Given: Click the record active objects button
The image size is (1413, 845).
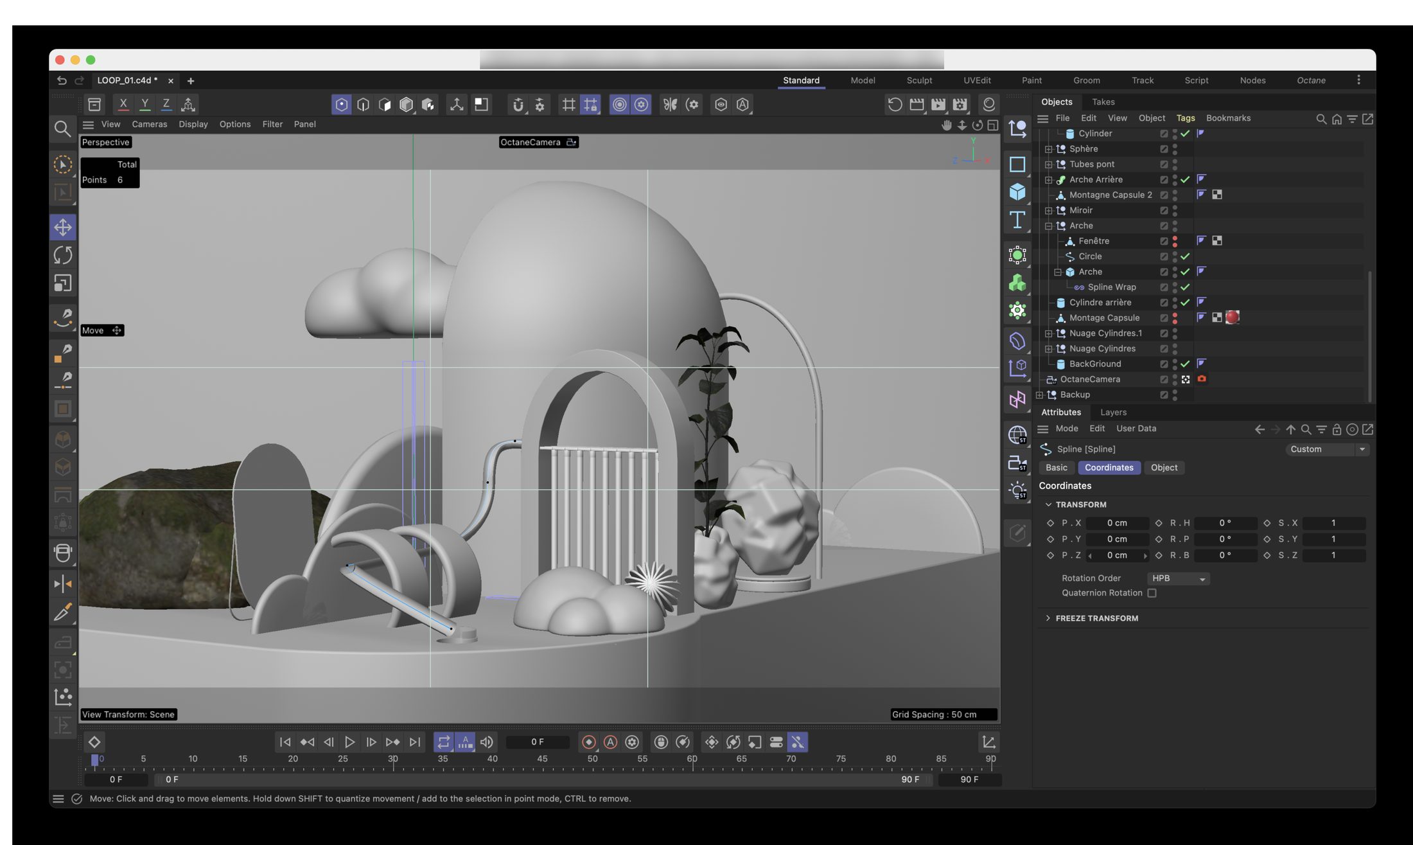Looking at the screenshot, I should click(588, 742).
